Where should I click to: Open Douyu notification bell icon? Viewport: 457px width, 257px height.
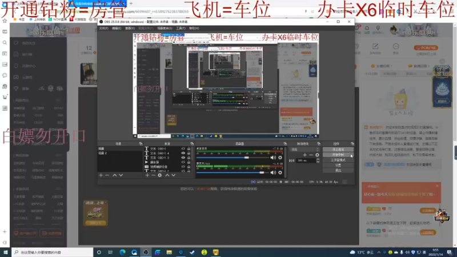(x=367, y=28)
